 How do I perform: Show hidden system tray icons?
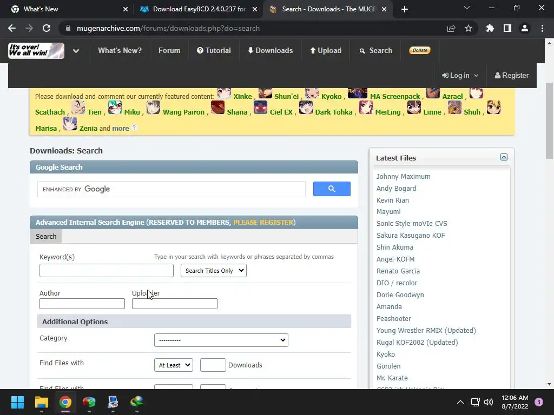point(460,402)
